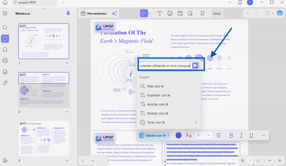Open the attachments paperclip icon
The height and width of the screenshot is (166, 286).
pos(5,83)
